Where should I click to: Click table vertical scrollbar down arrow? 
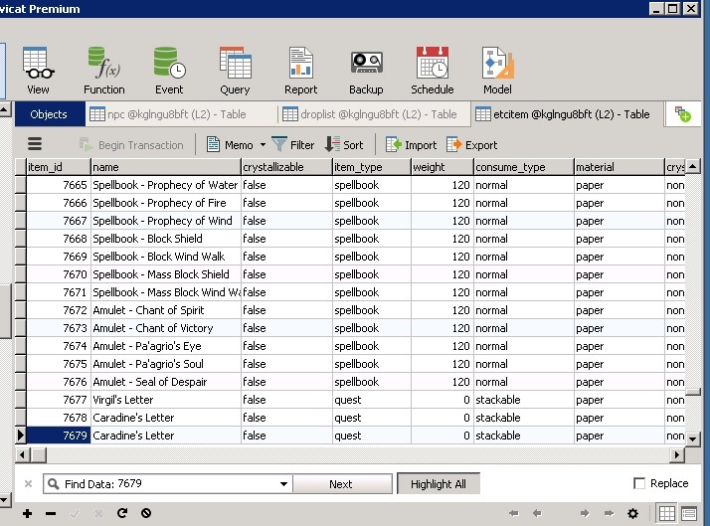[x=692, y=438]
